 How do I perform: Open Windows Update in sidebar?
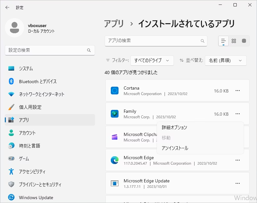(x=50, y=198)
